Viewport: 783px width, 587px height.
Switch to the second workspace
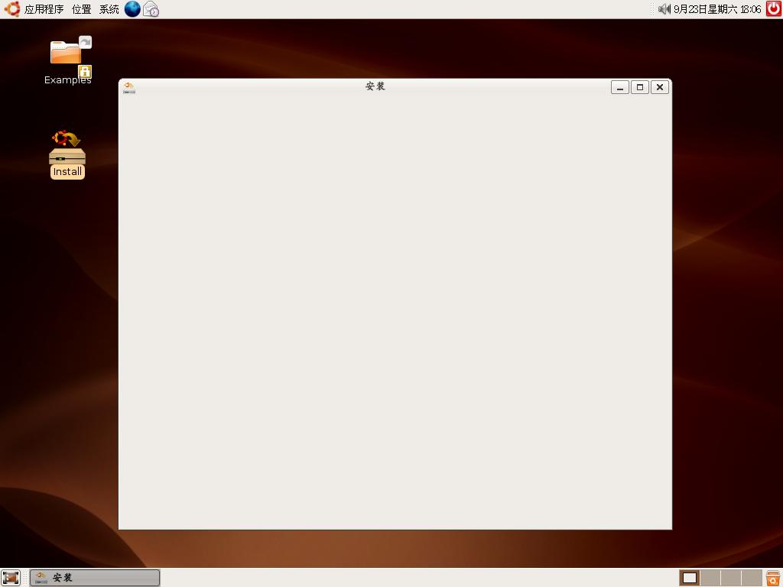click(710, 578)
